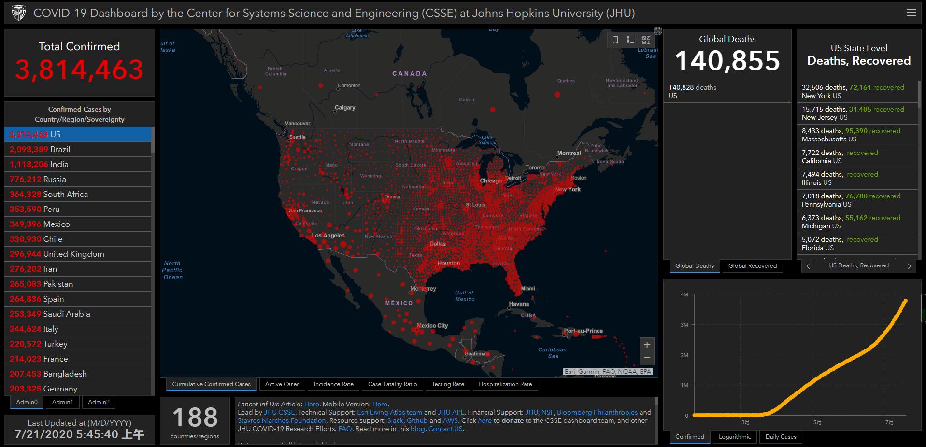Select the Admin0 list tab
The height and width of the screenshot is (447, 926).
click(27, 402)
